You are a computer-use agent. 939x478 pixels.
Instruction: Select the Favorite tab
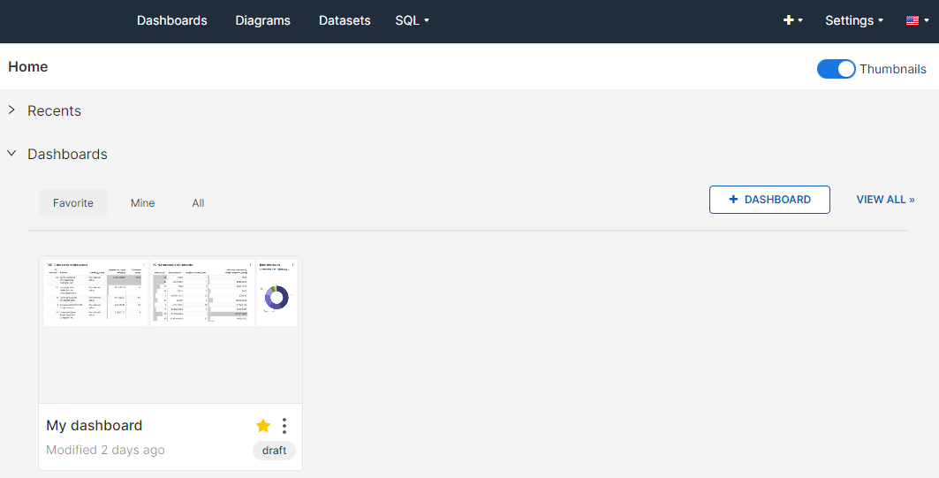(x=73, y=203)
